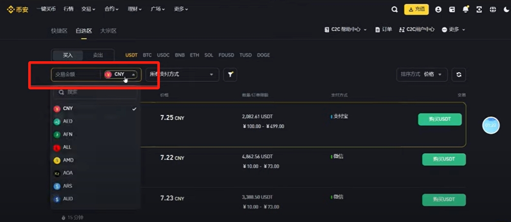
Task: Click the Binance logo
Action: coord(18,9)
